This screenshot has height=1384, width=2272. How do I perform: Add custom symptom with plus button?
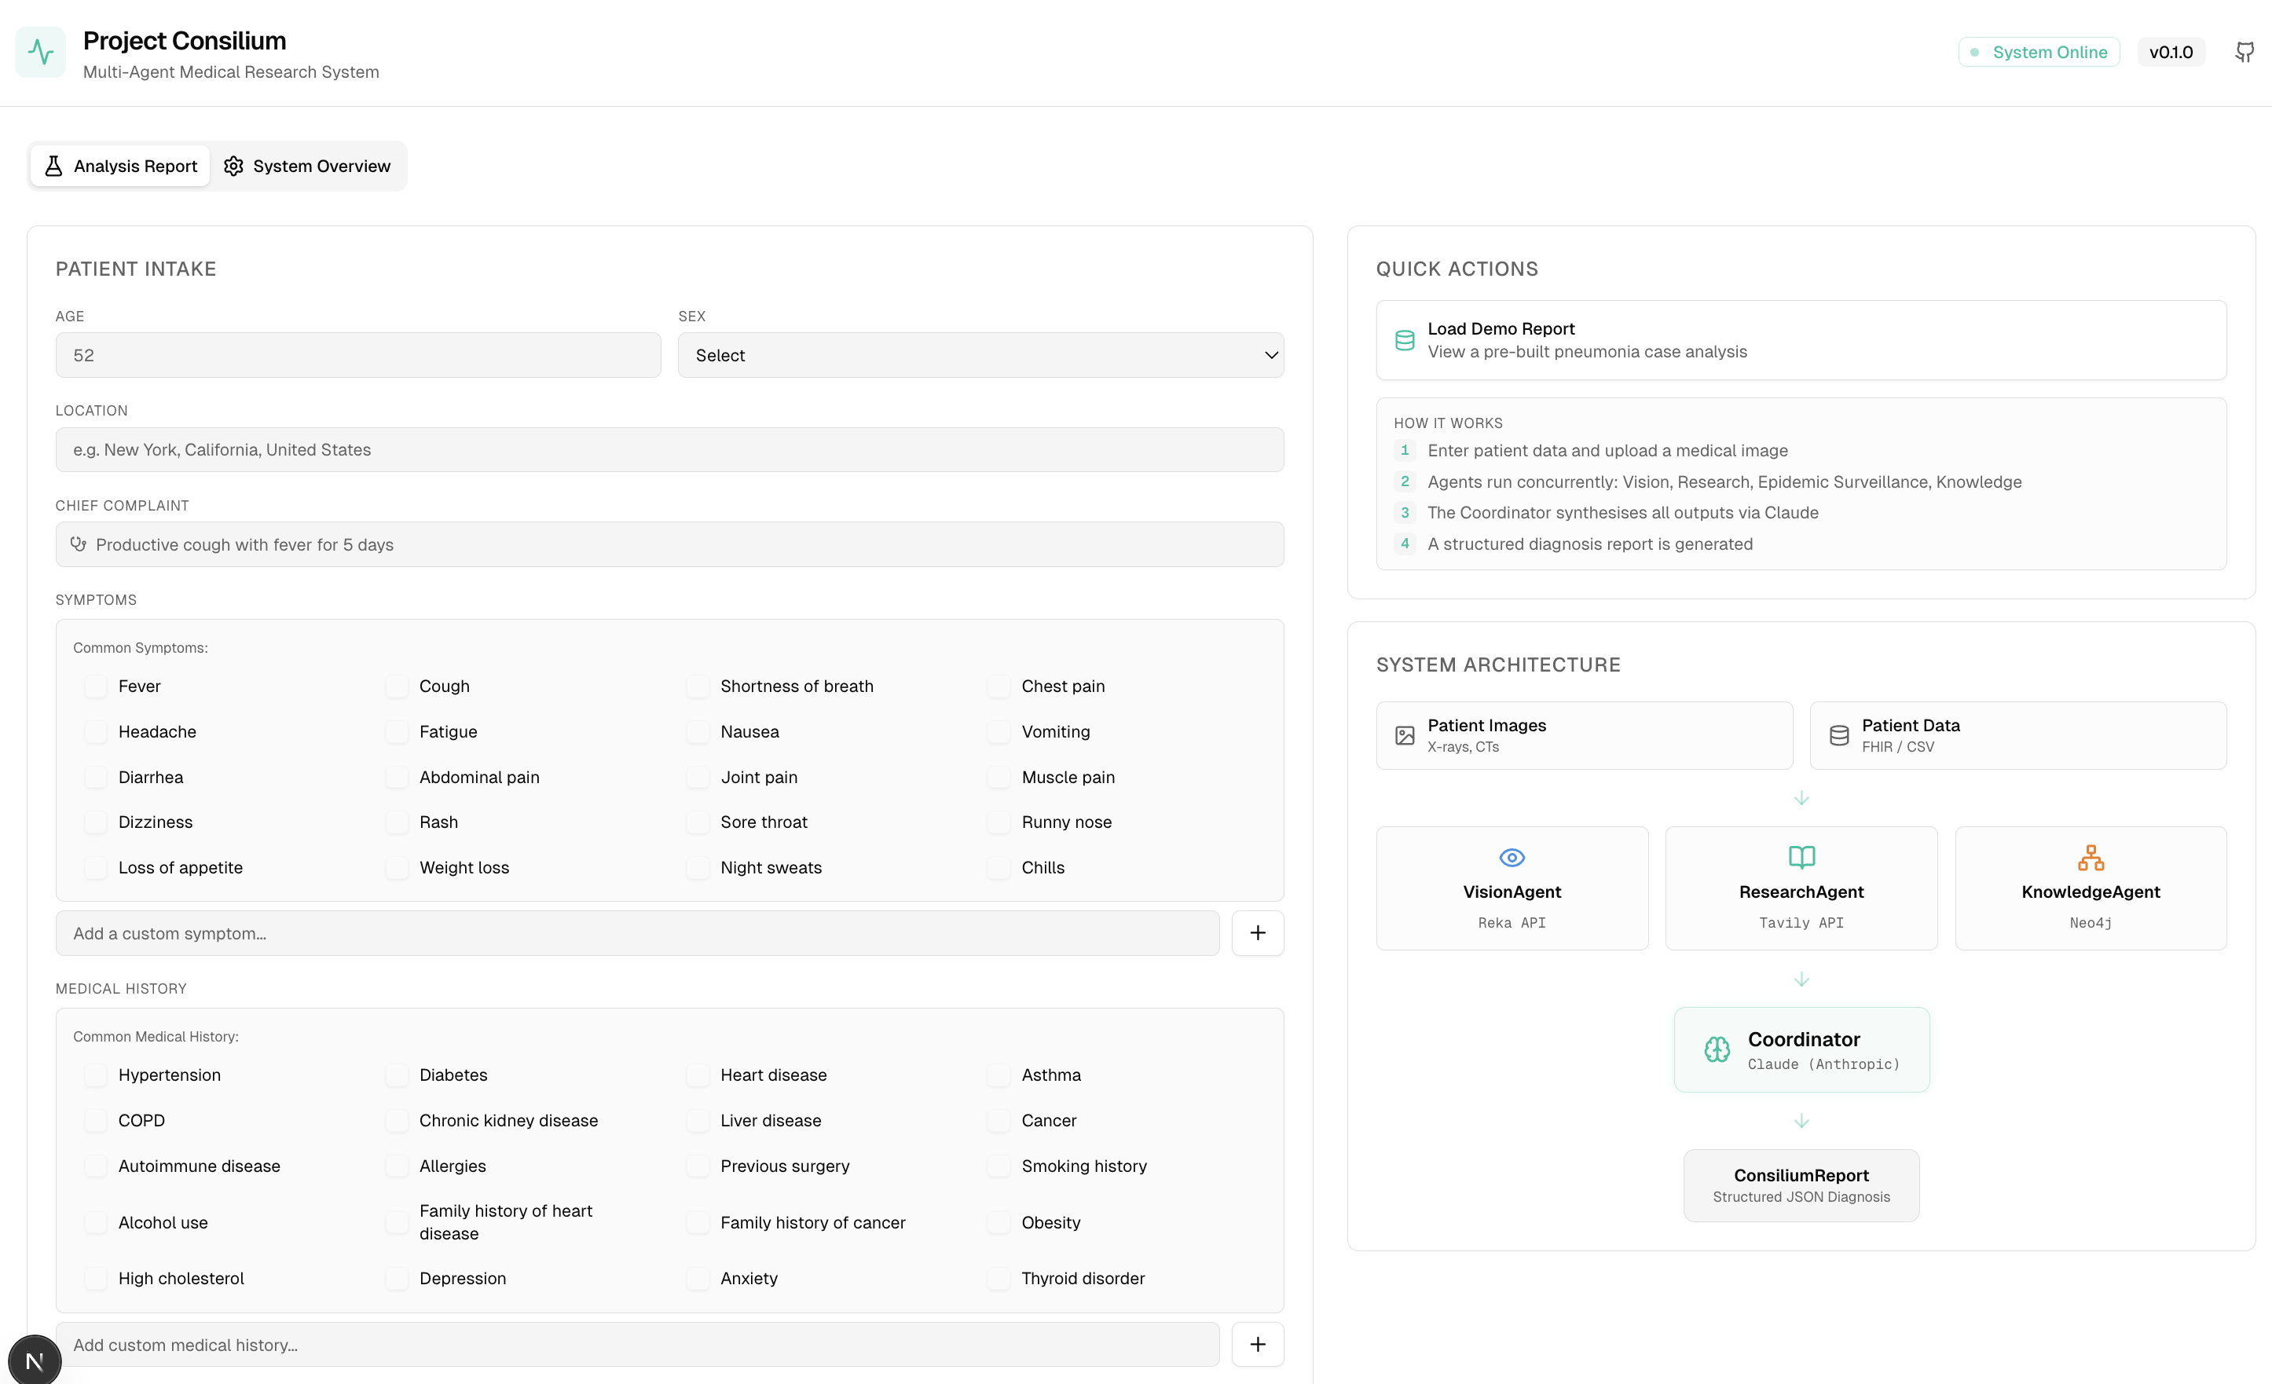click(1258, 933)
